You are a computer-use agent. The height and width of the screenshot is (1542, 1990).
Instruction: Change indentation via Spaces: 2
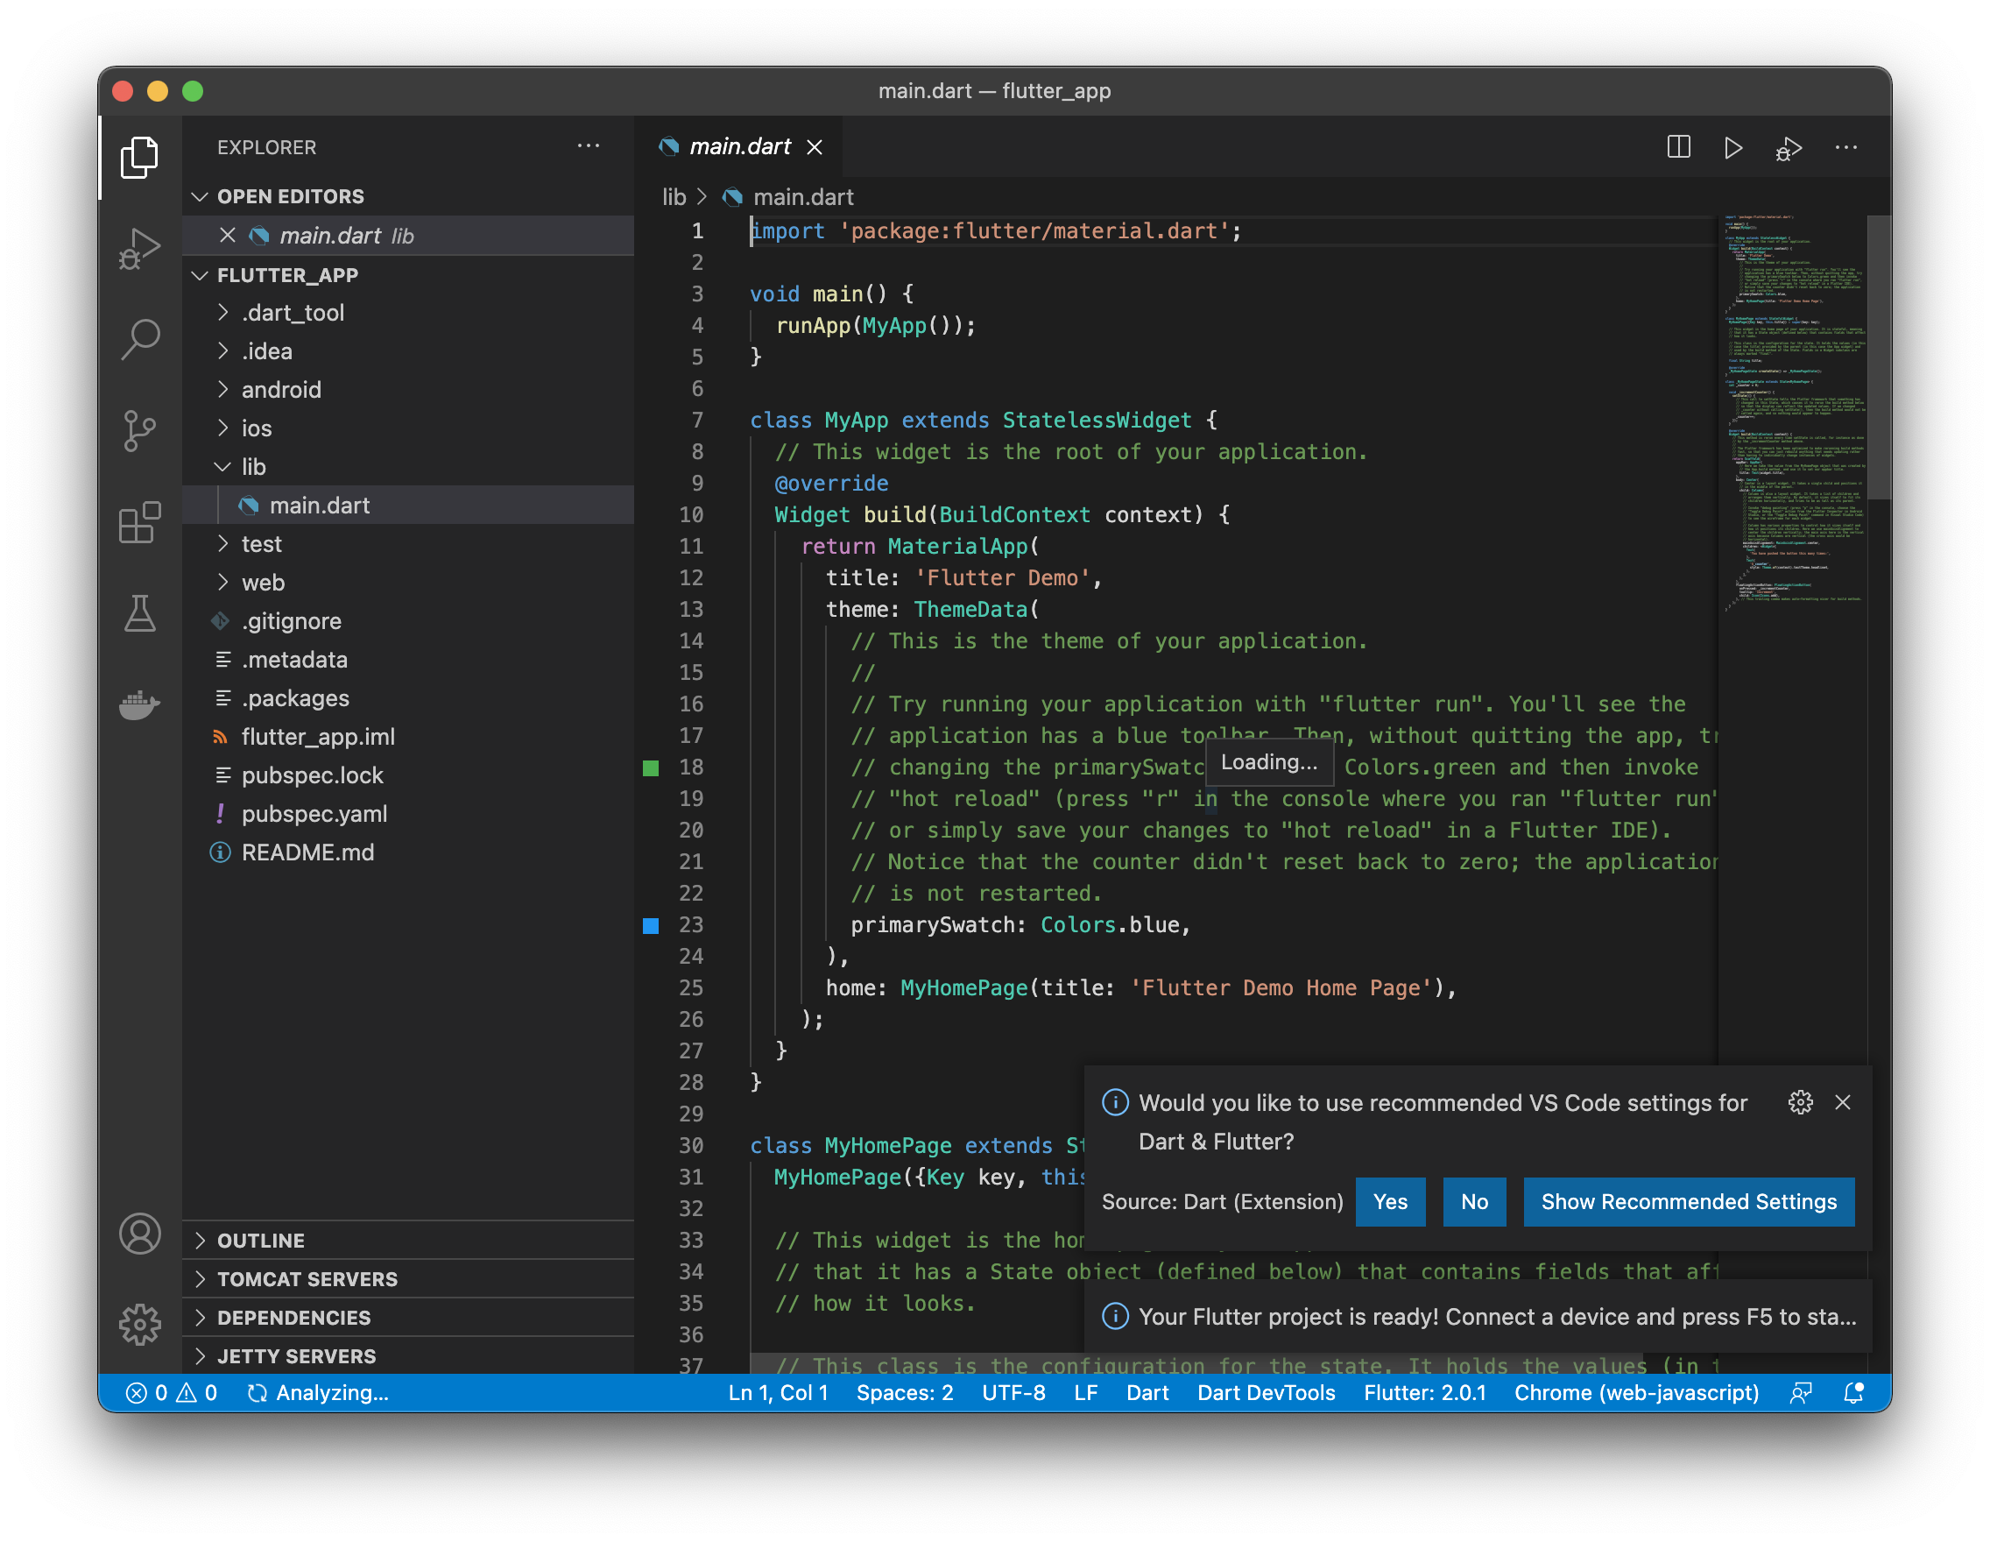(905, 1392)
